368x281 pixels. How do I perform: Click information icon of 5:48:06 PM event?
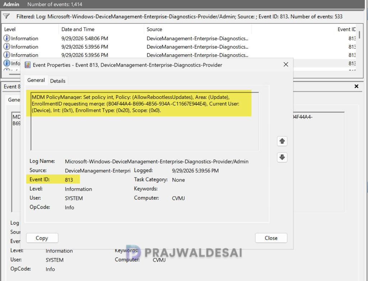(x=7, y=38)
